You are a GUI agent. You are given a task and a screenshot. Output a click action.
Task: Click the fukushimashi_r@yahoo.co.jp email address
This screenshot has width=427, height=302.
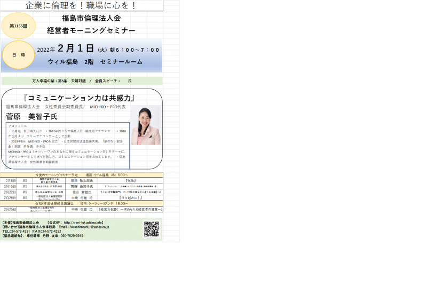tap(88, 227)
